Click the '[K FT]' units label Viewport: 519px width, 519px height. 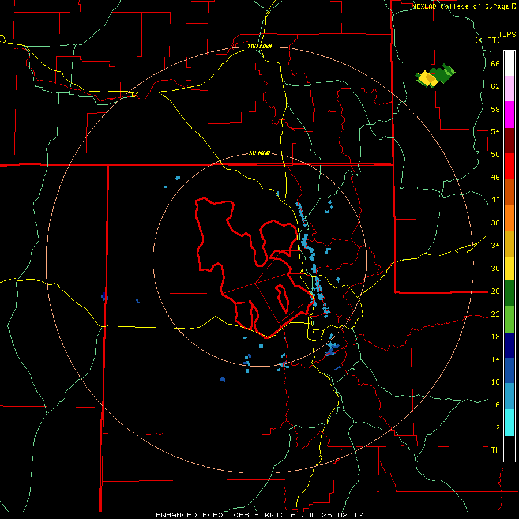click(487, 40)
